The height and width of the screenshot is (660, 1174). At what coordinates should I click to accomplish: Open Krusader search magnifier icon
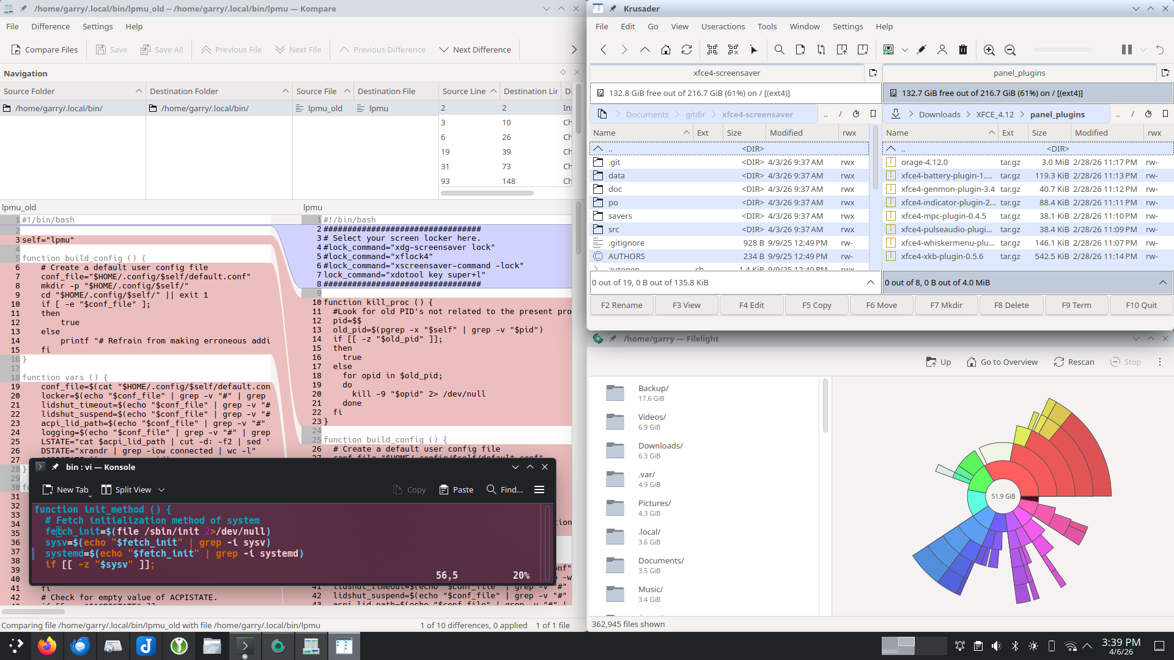point(779,50)
